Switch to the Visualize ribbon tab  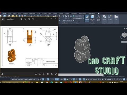tap(25, 13)
